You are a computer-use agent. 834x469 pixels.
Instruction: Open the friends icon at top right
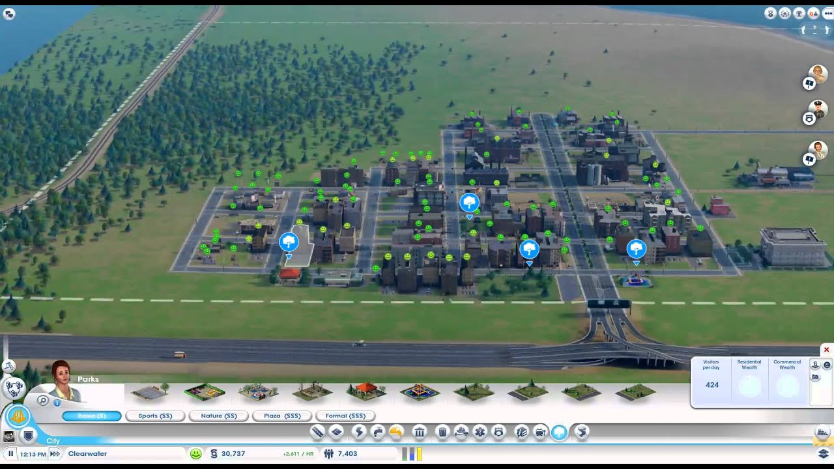pos(814,13)
